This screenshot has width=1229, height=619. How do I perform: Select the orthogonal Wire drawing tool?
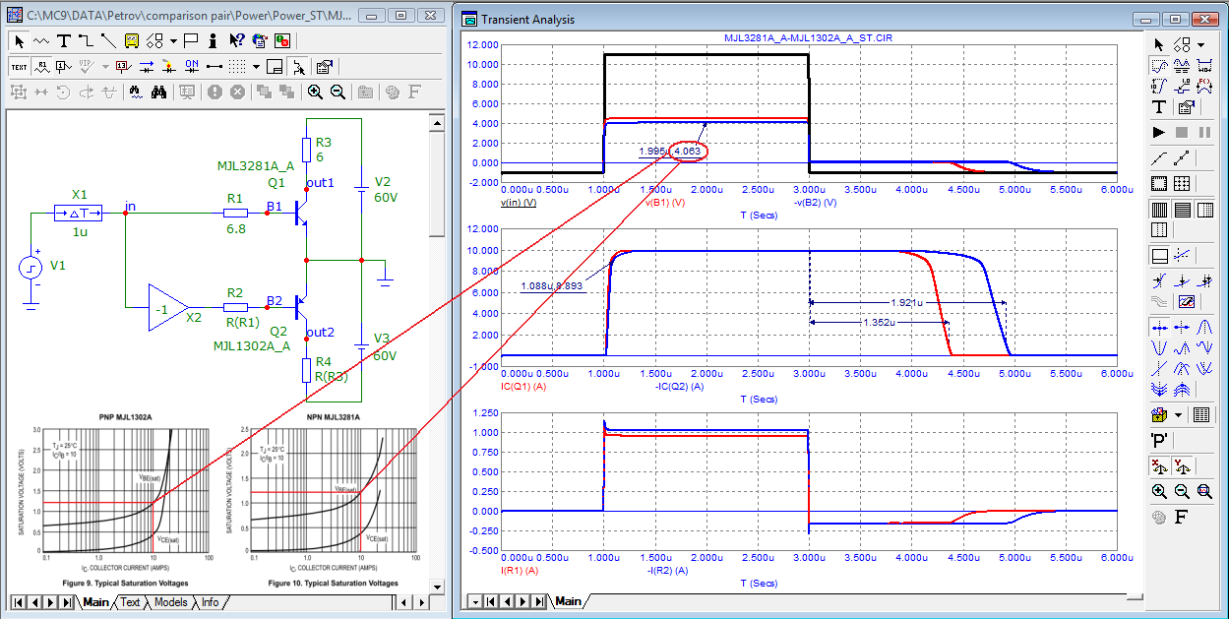(x=86, y=41)
